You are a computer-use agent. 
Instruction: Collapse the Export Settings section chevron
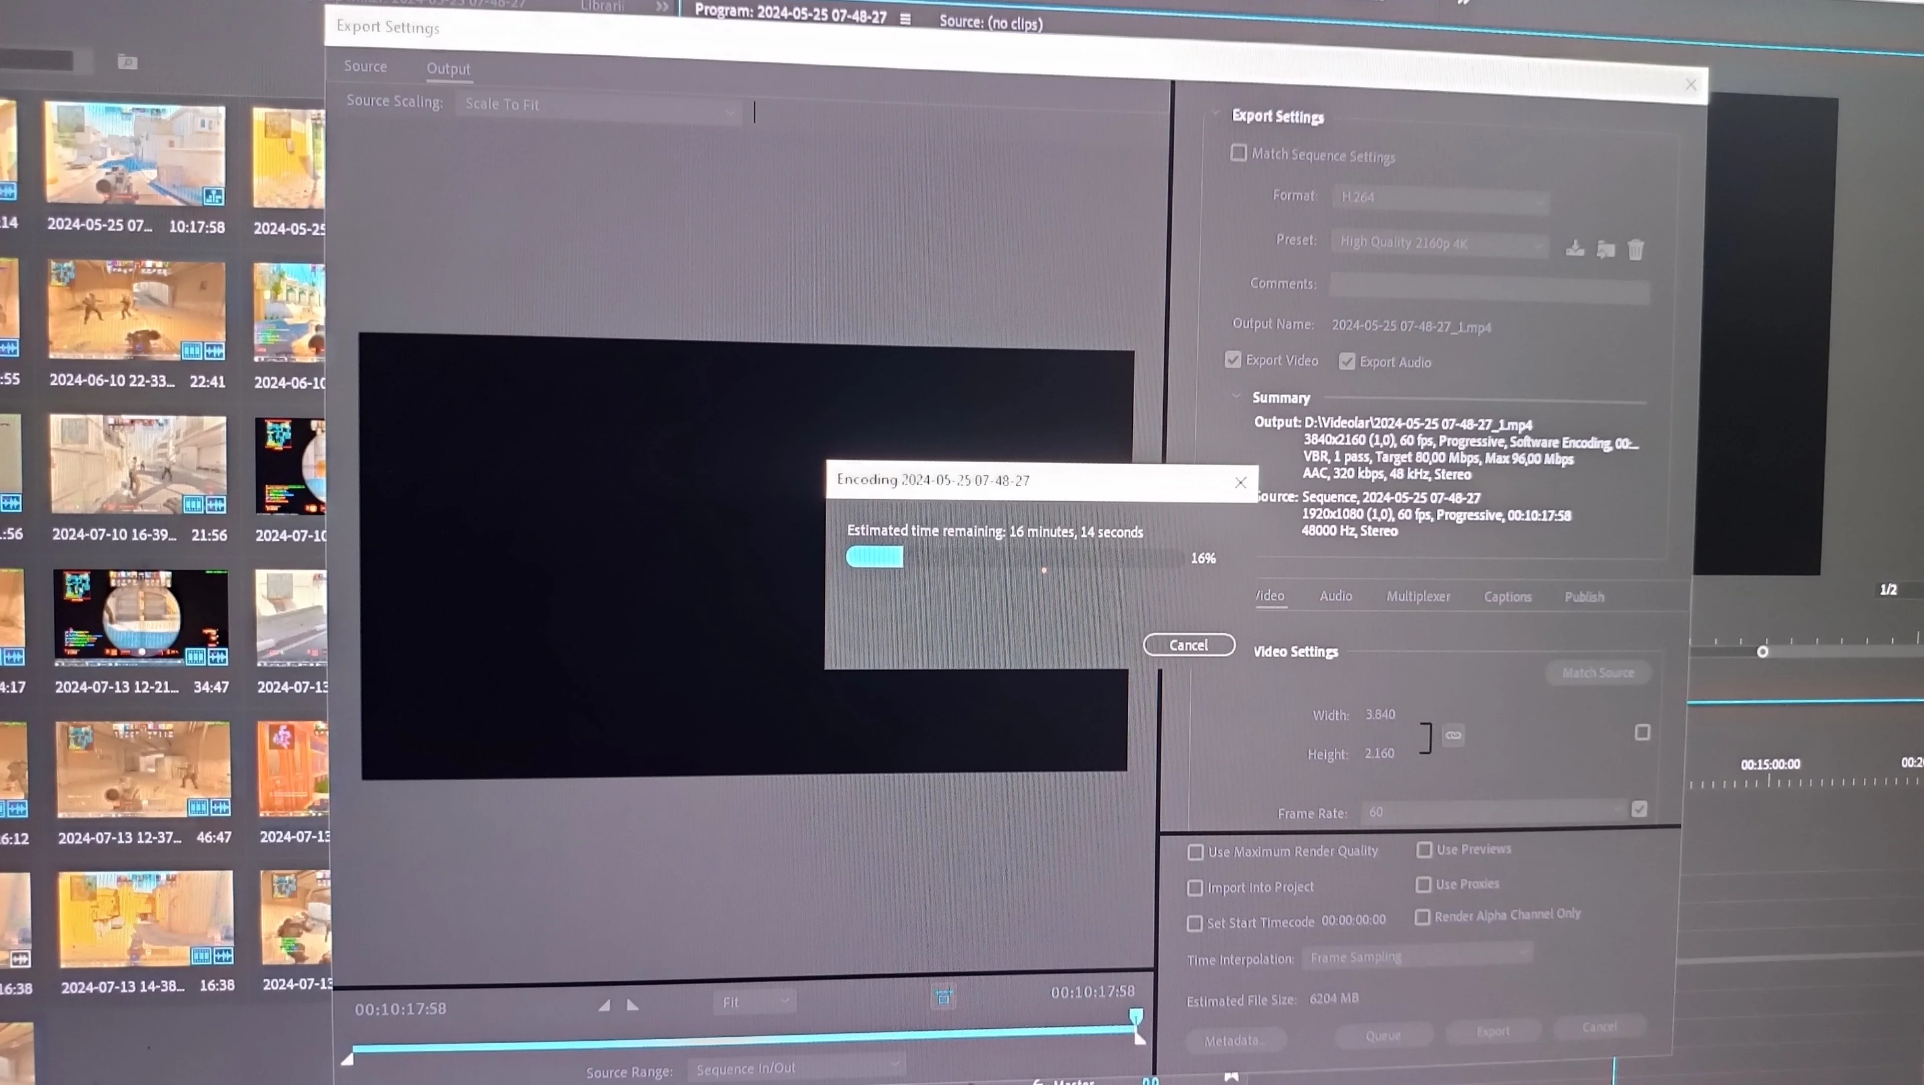[1216, 114]
